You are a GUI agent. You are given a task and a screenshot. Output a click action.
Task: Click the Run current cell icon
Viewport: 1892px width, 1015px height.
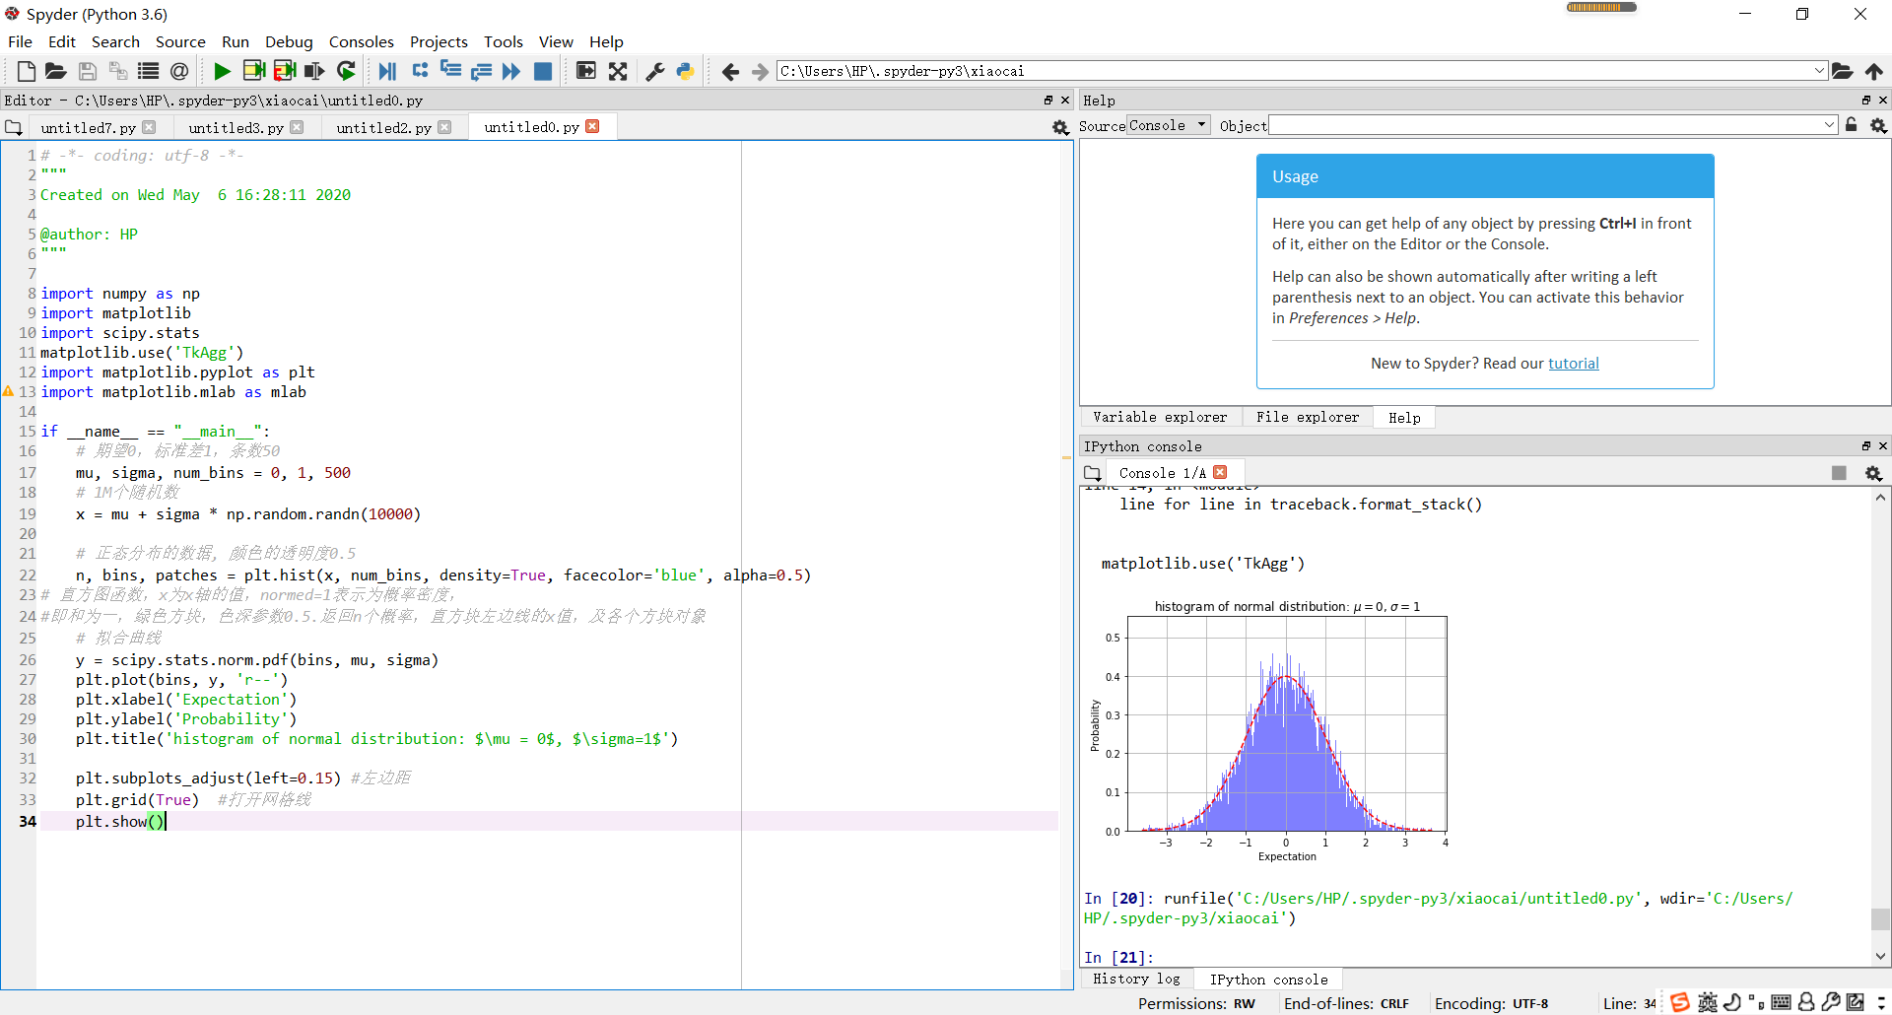click(x=253, y=71)
